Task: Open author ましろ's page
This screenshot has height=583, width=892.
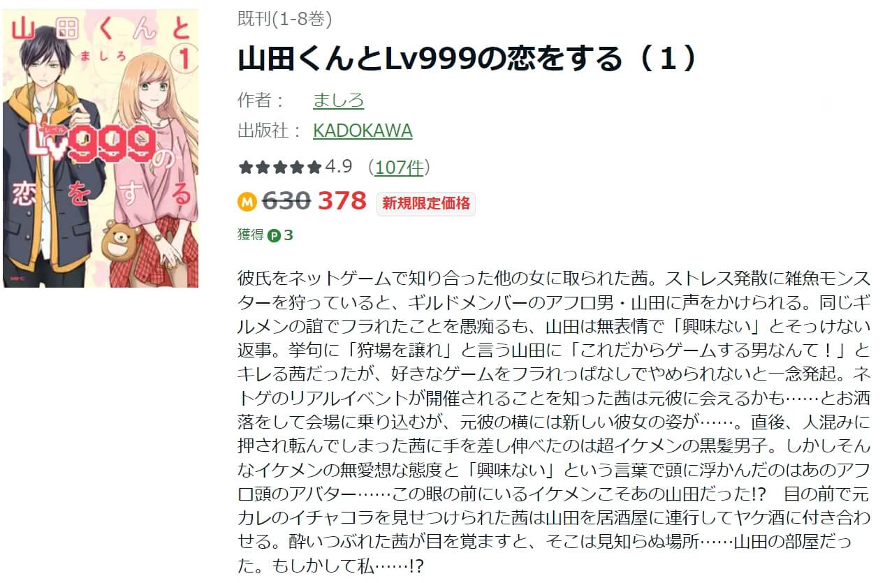Action: tap(338, 100)
